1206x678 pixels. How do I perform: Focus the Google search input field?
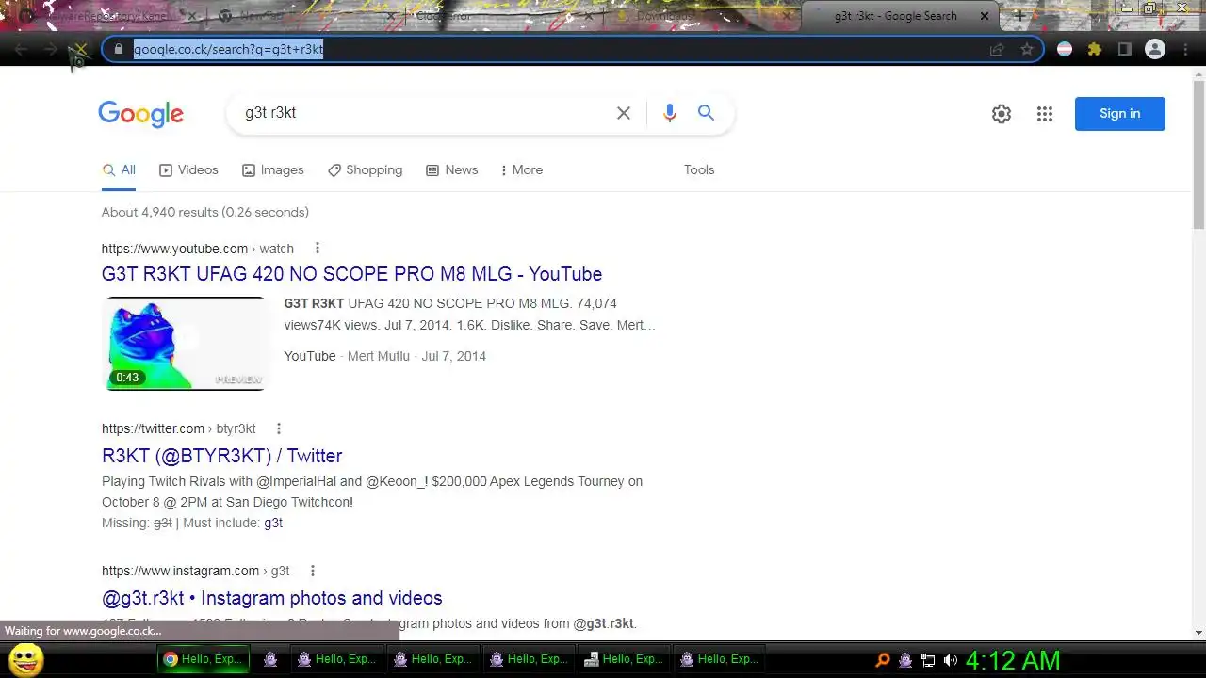coord(424,113)
